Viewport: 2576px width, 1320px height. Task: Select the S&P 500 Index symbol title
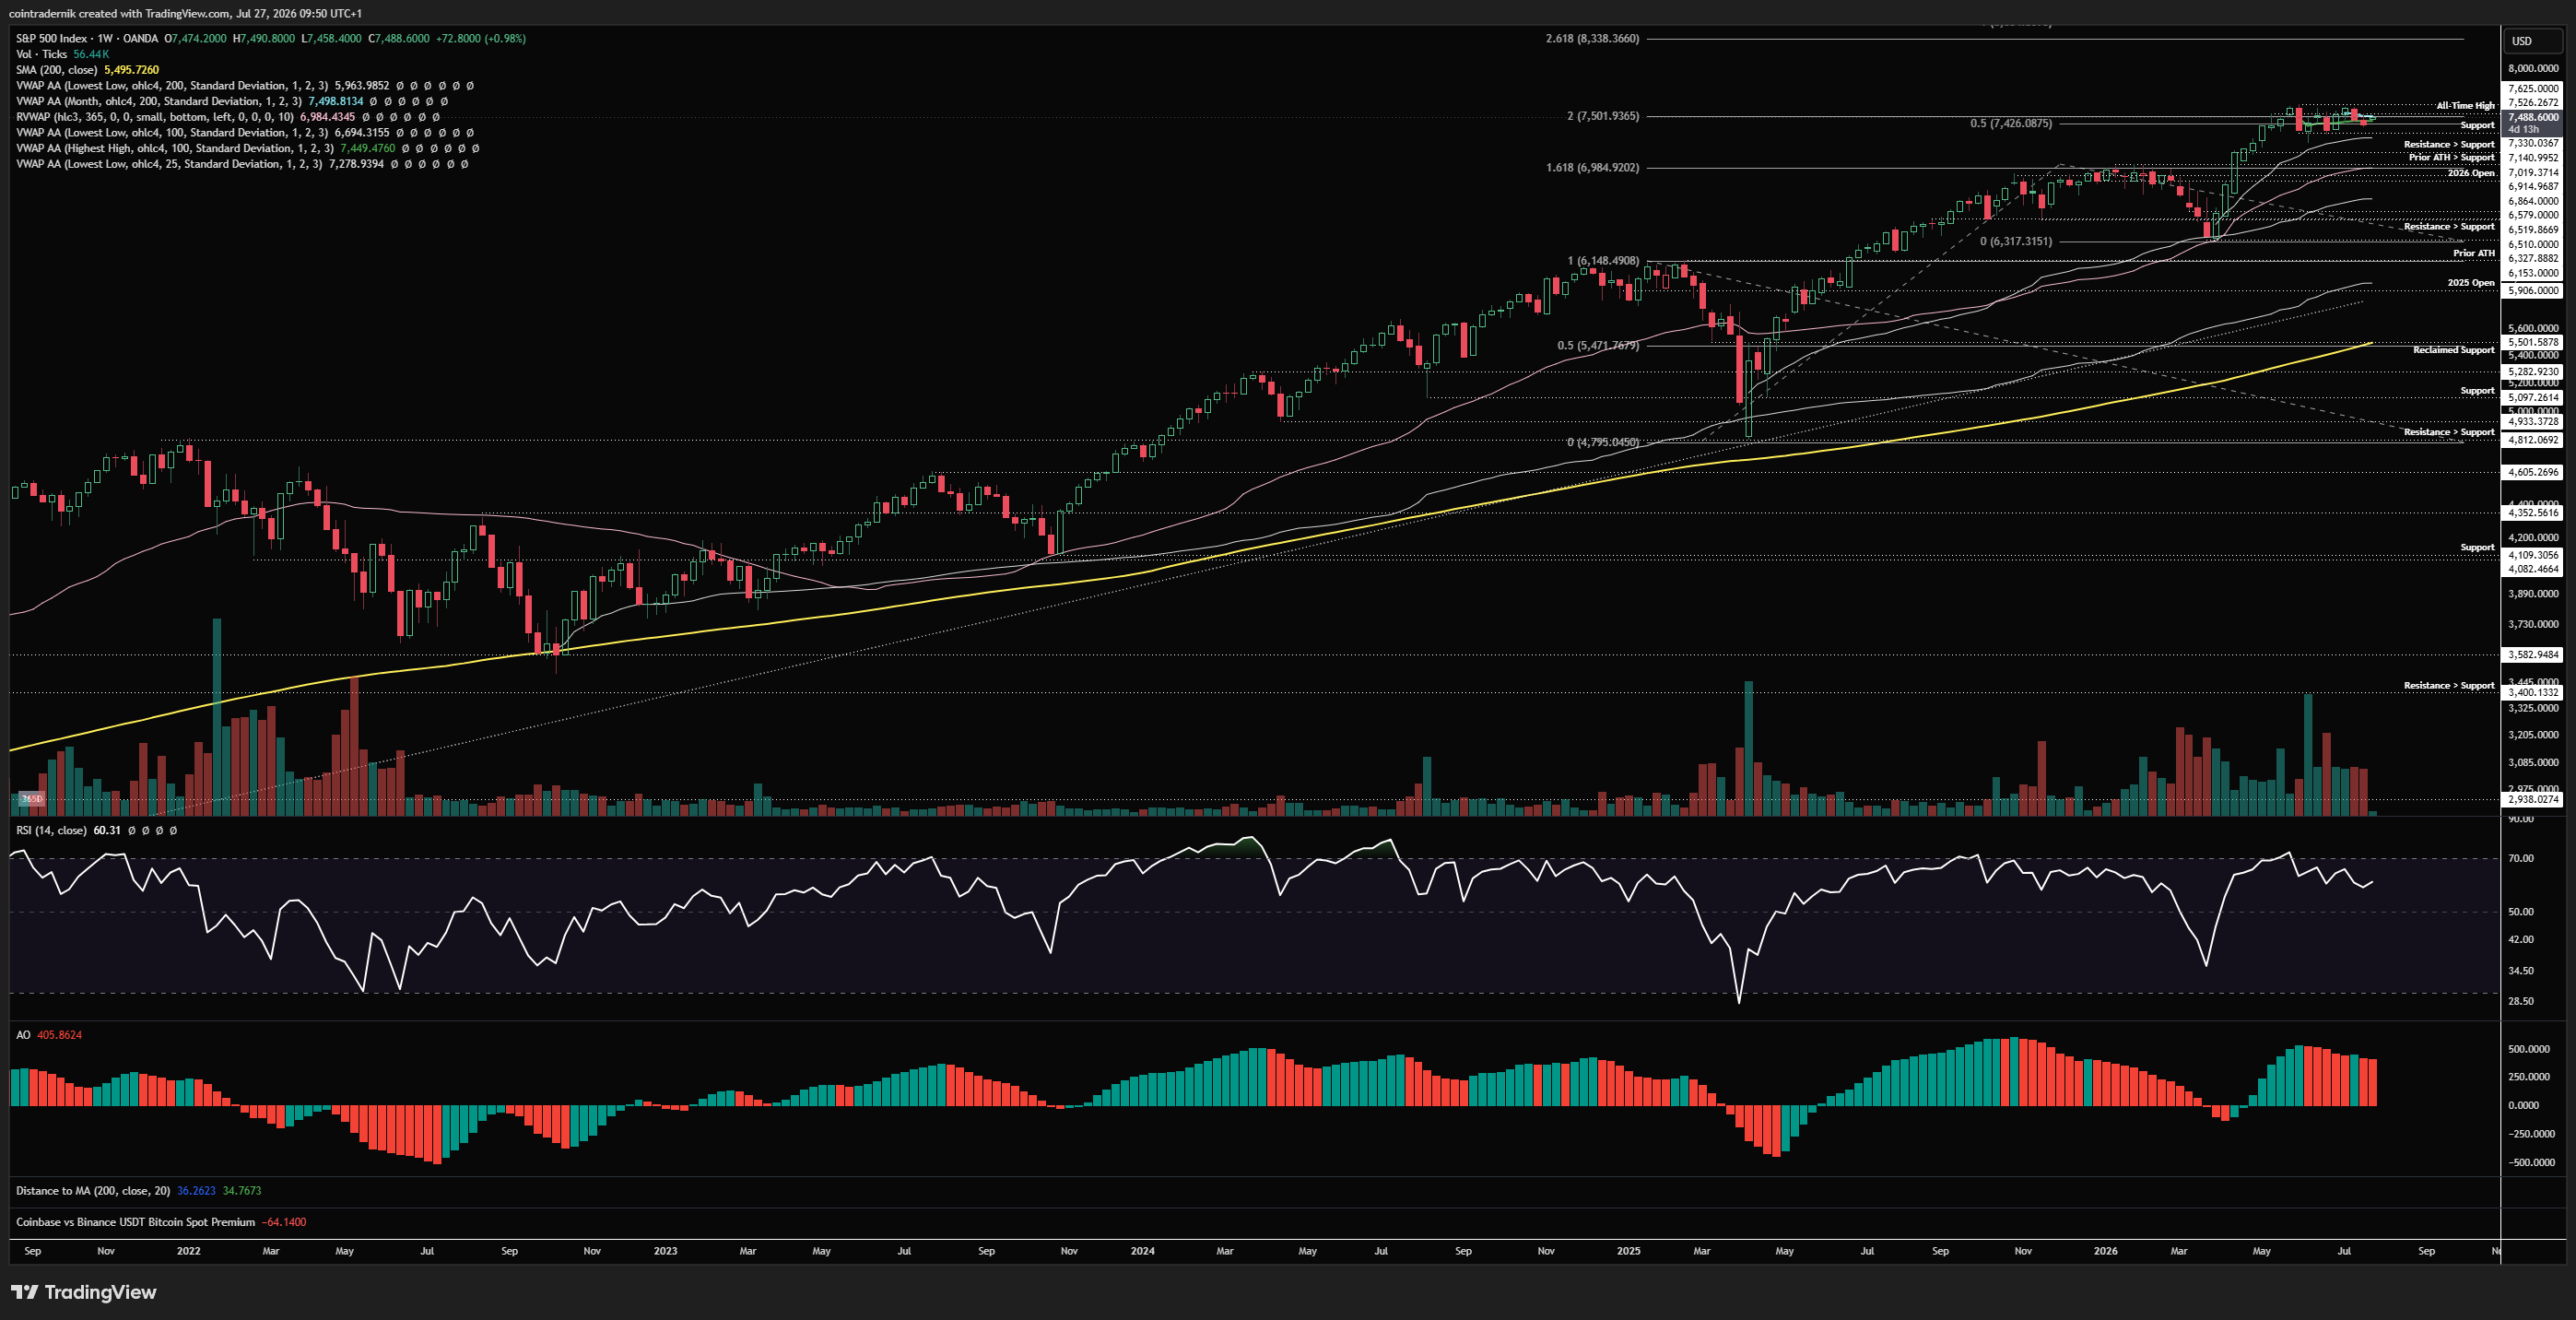point(87,38)
